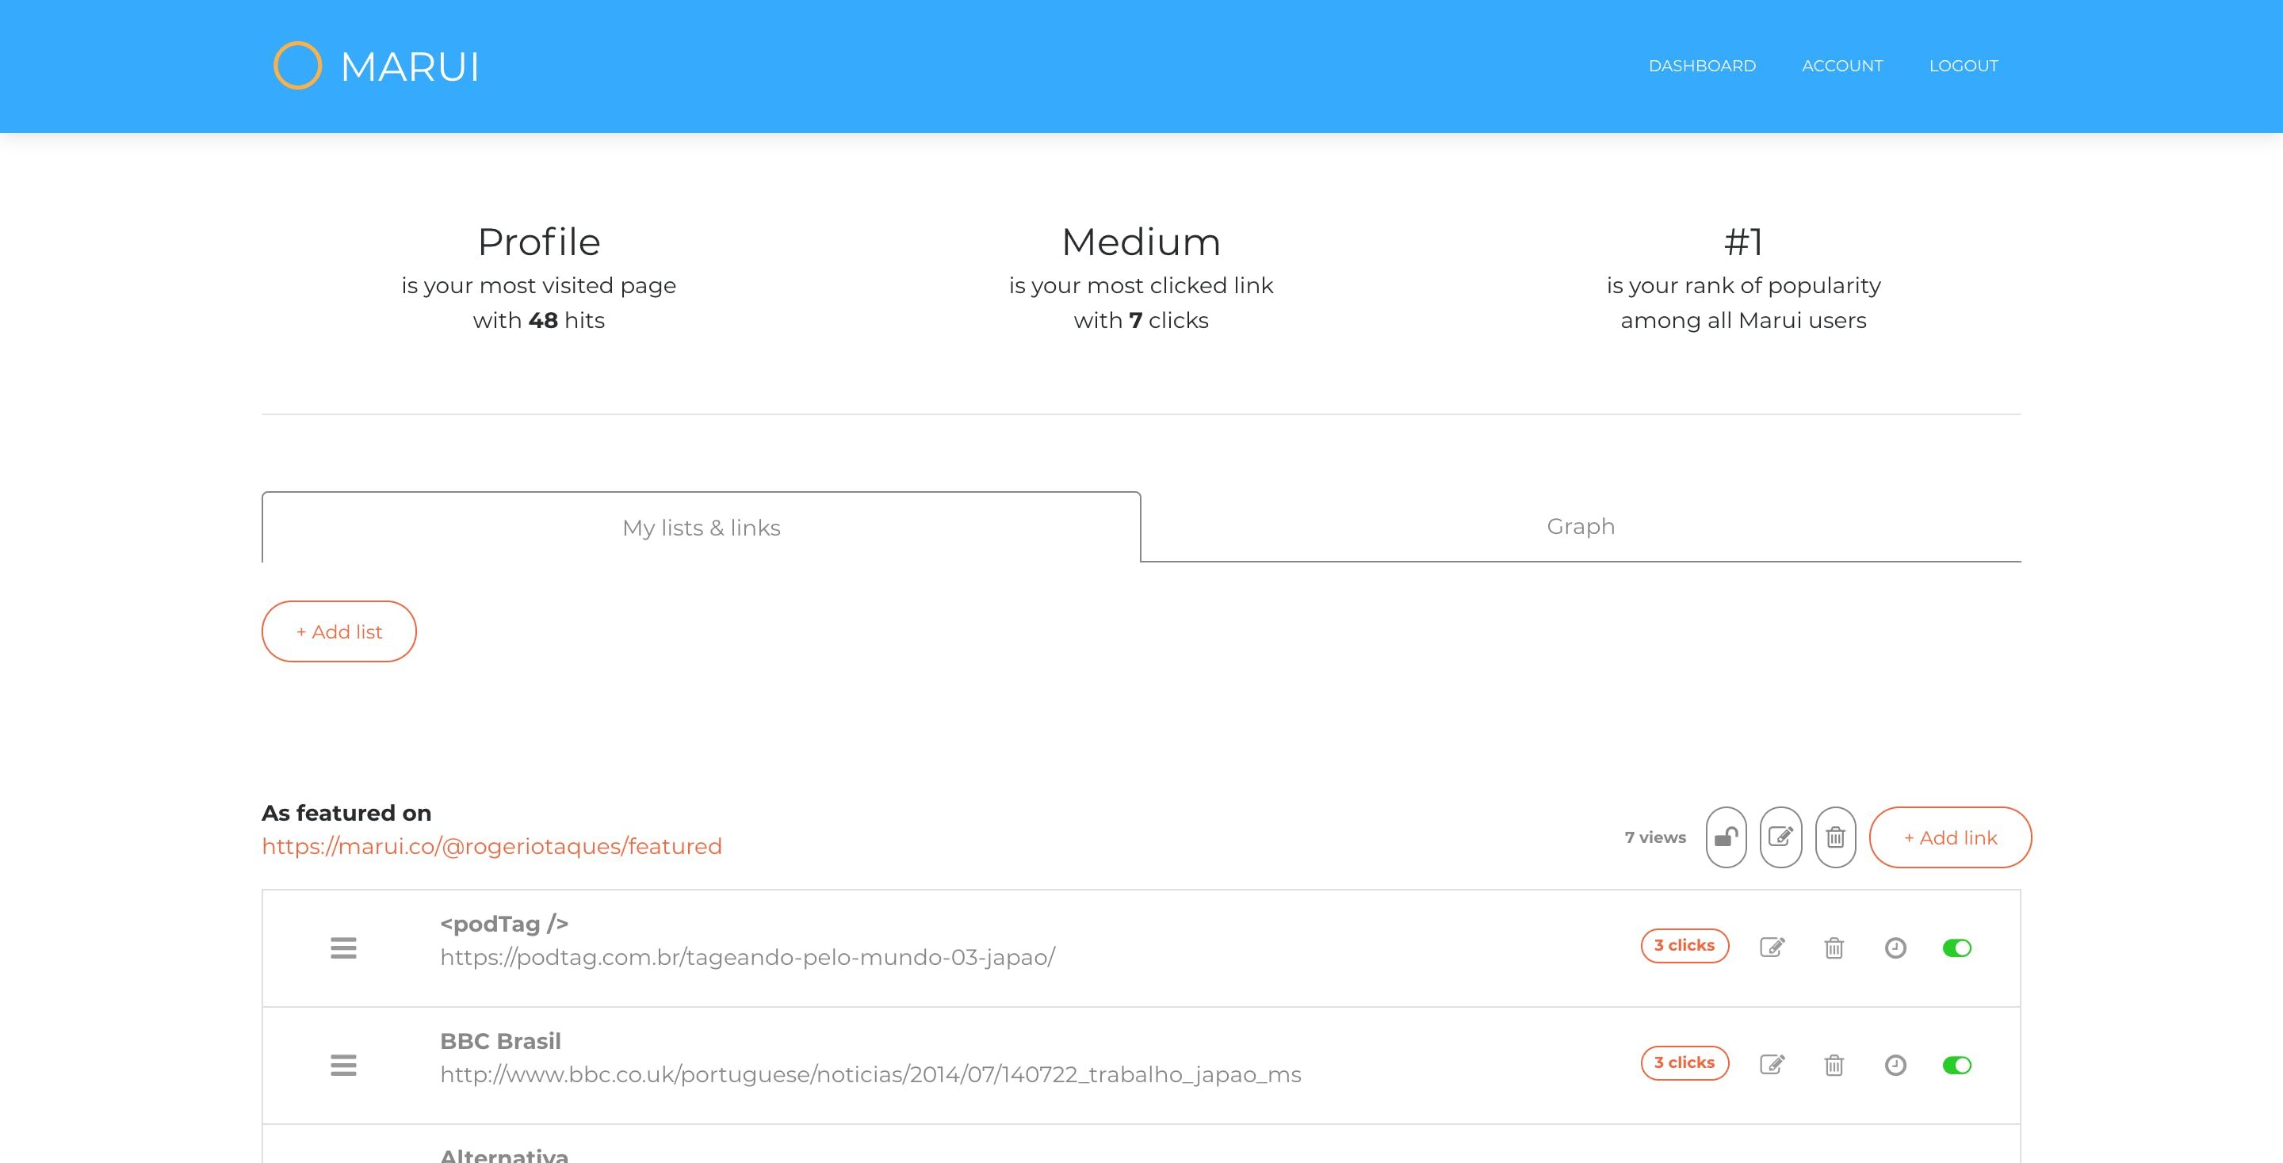Click the 'BBC Brasil' link title
The width and height of the screenshot is (2283, 1163).
coord(501,1041)
